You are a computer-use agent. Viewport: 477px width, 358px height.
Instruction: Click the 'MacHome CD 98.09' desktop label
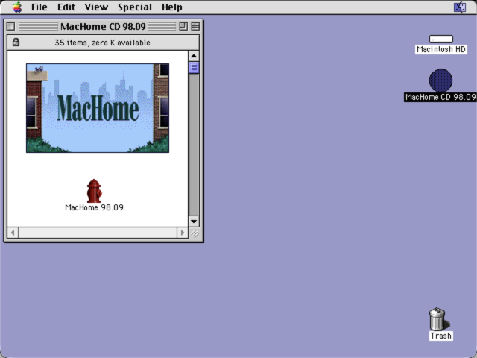(440, 97)
